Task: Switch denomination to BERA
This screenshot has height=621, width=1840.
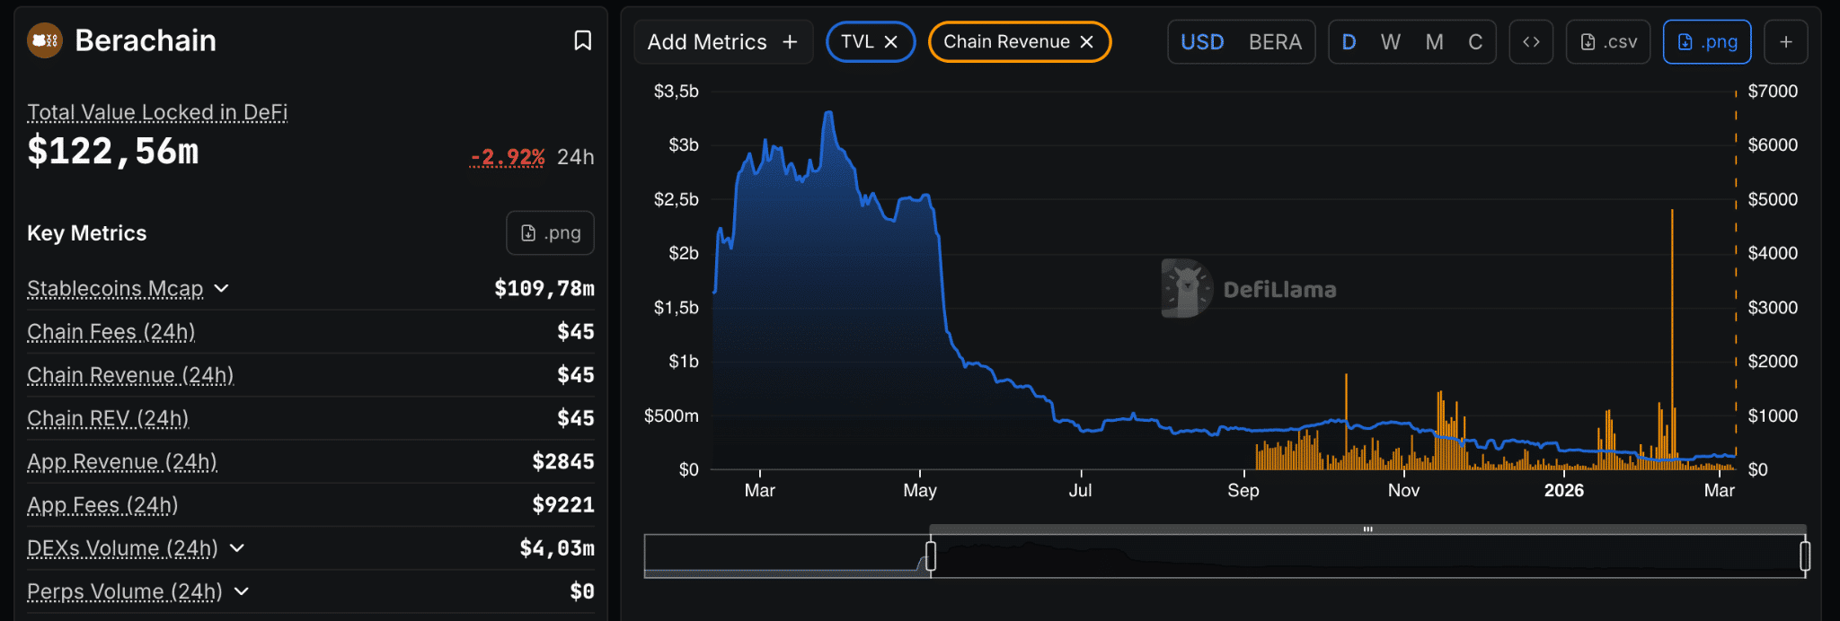Action: (1275, 42)
